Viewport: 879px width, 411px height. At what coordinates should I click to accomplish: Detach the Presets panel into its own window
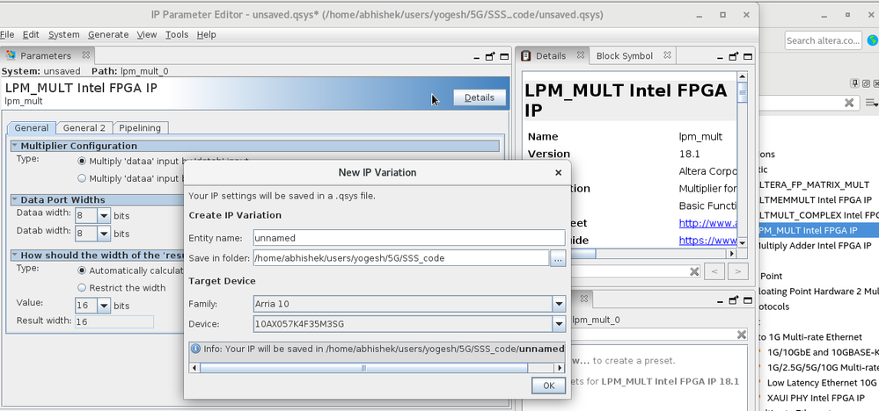coord(733,300)
